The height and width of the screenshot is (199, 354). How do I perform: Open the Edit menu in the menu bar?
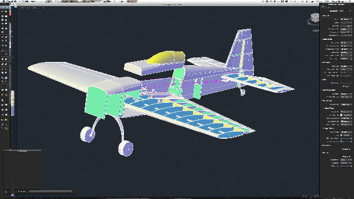click(x=27, y=1)
